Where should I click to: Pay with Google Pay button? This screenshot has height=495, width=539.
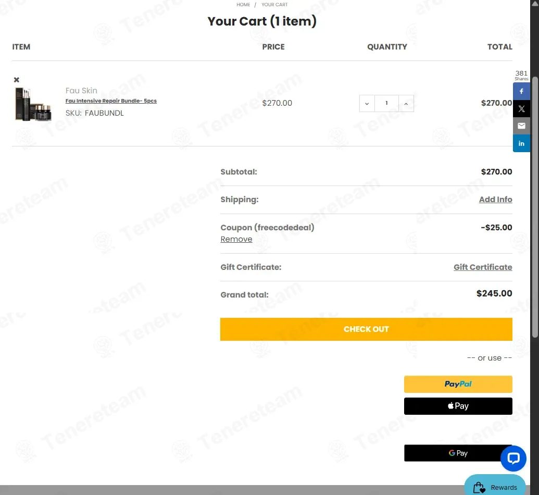[458, 453]
